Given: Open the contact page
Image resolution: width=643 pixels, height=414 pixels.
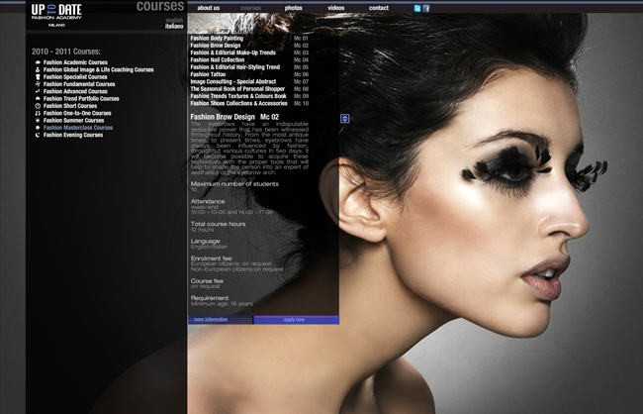Looking at the screenshot, I should pos(379,8).
